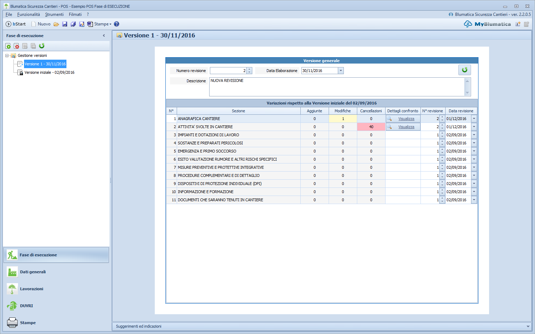Collapse the Fase di esecuzione side panel
This screenshot has height=334, width=535.
coord(104,36)
